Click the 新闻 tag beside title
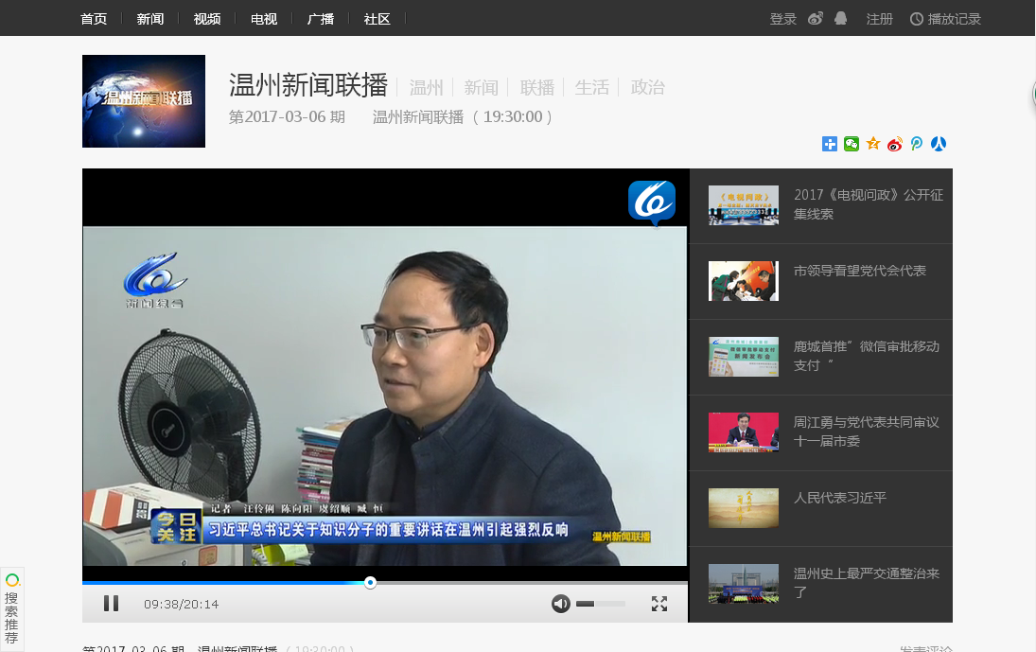 click(x=481, y=87)
